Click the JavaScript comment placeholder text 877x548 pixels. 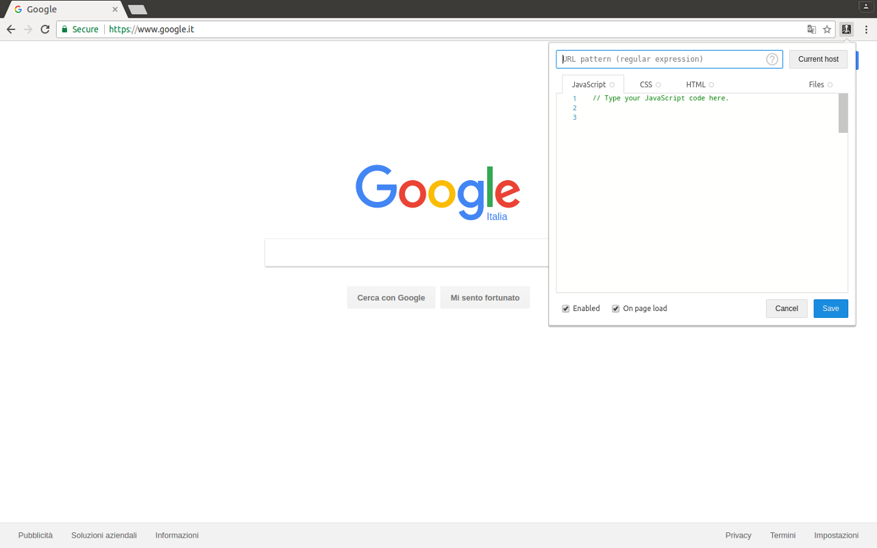pos(660,99)
